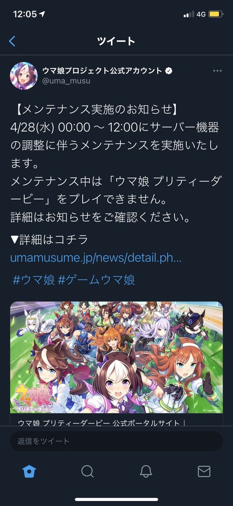This screenshot has height=506, width=233.
Task: Tap the 12:05 clock in status bar
Action: pyautogui.click(x=25, y=14)
